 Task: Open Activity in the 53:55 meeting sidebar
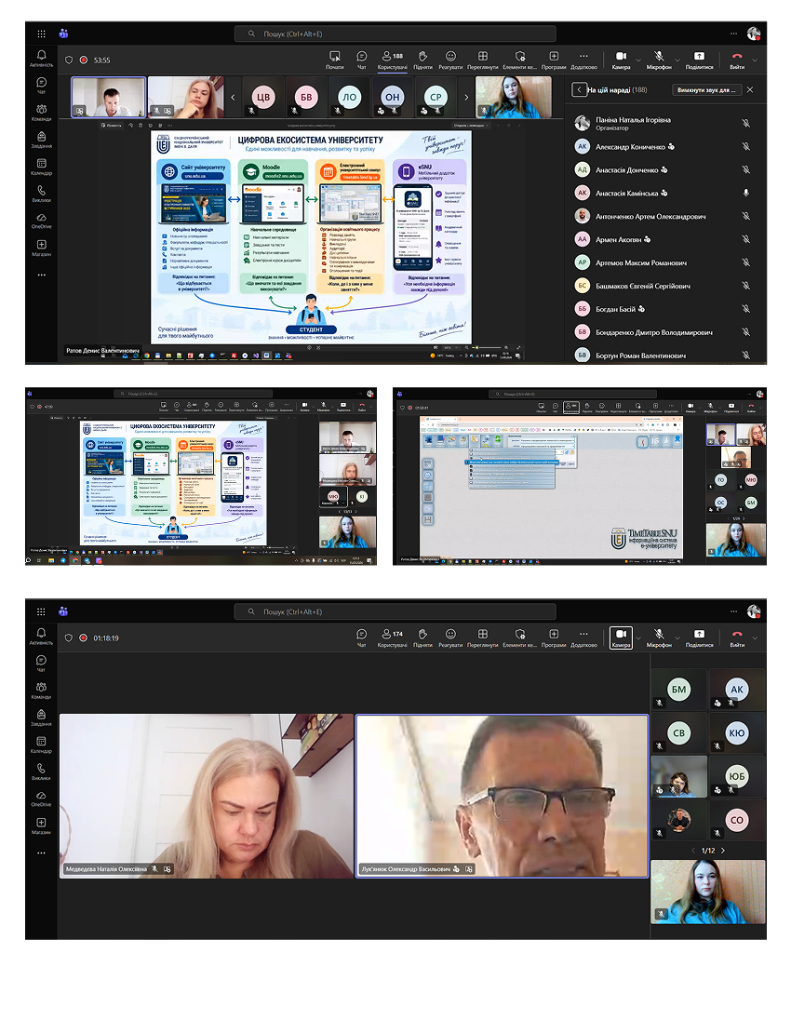tap(41, 59)
